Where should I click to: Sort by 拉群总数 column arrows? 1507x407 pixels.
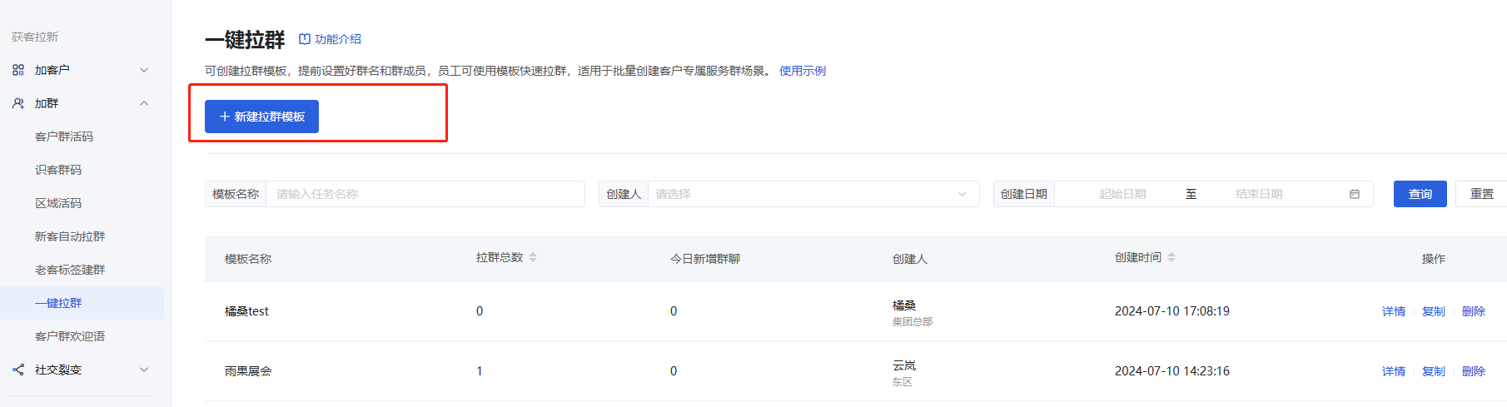pos(533,257)
